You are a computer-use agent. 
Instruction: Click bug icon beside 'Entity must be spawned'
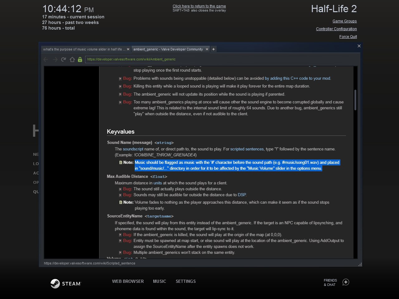[x=120, y=241]
